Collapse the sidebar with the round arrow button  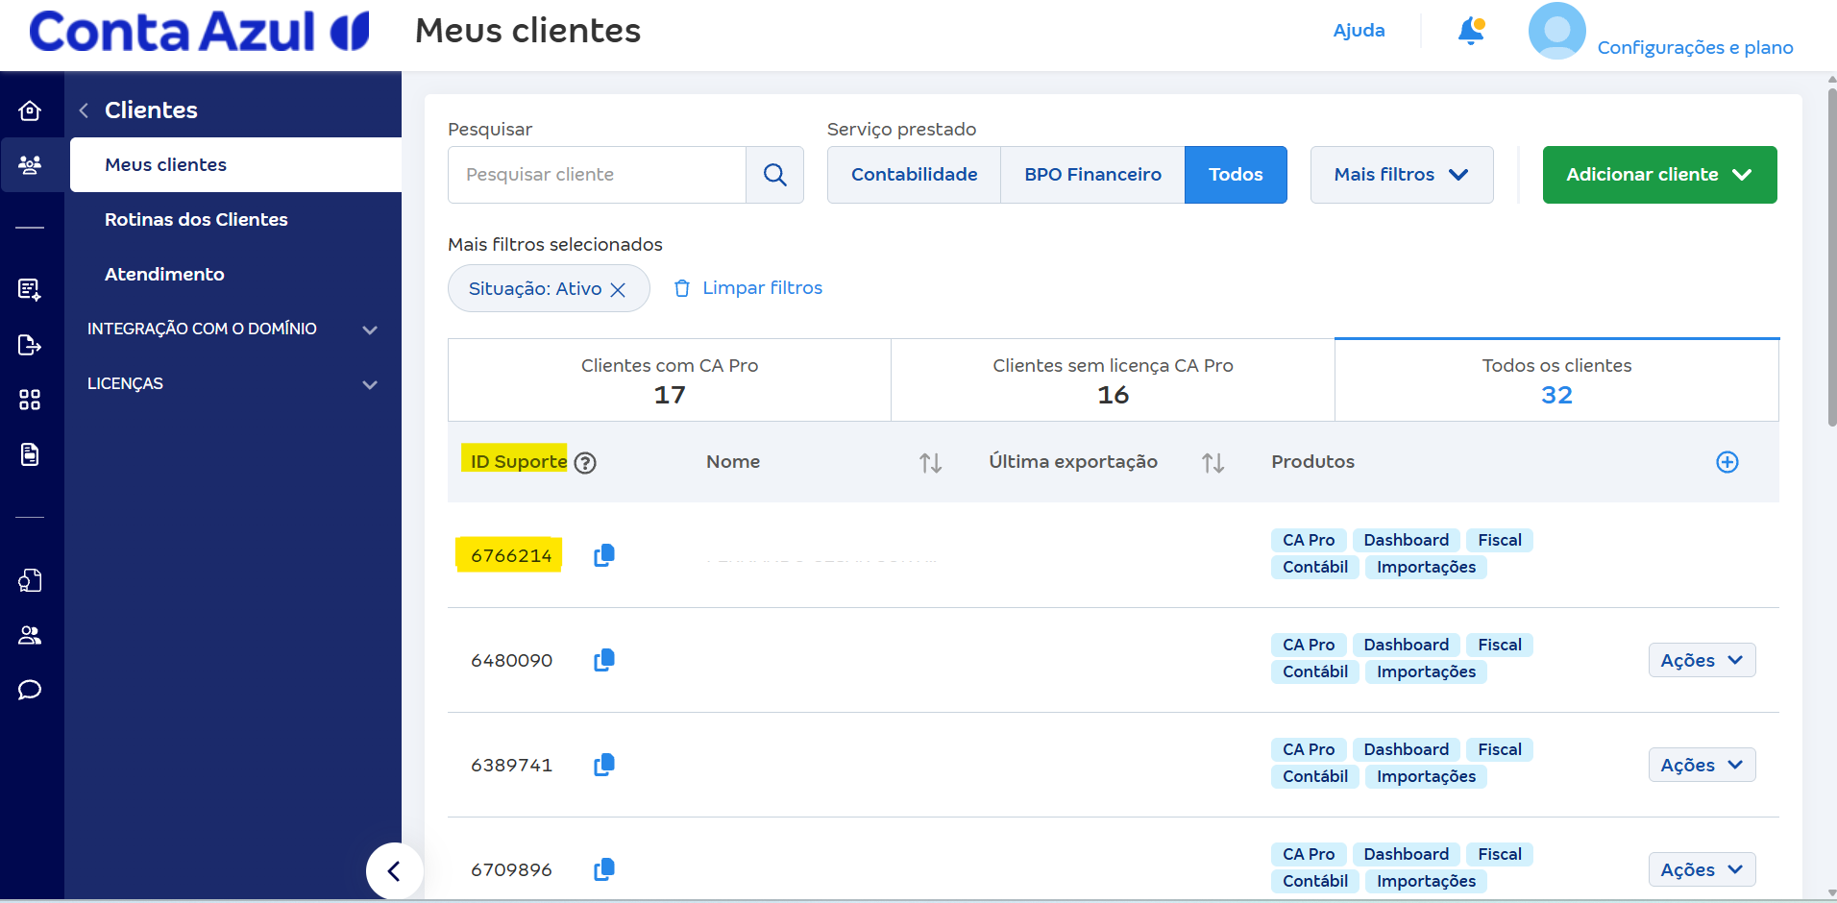[394, 871]
